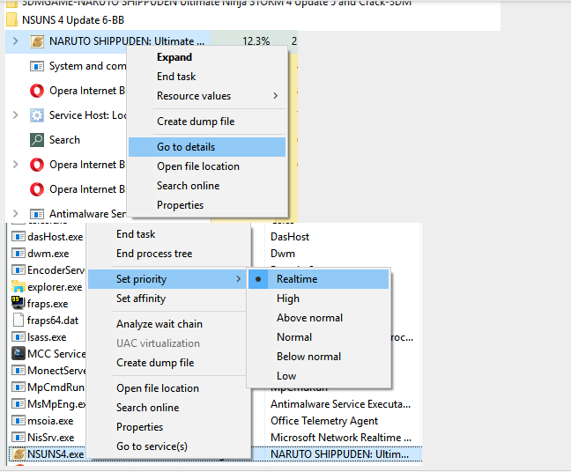The width and height of the screenshot is (571, 472).
Task: Click the EncoderServer process icon
Action: click(x=19, y=270)
